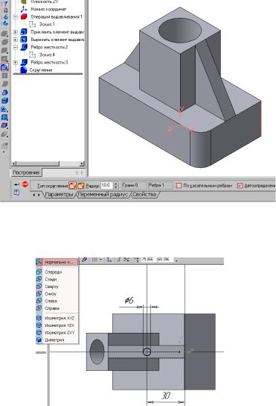This screenshot has width=276, height=406.
Task: Toggle the Автоопределение checkbox
Action: [240, 185]
